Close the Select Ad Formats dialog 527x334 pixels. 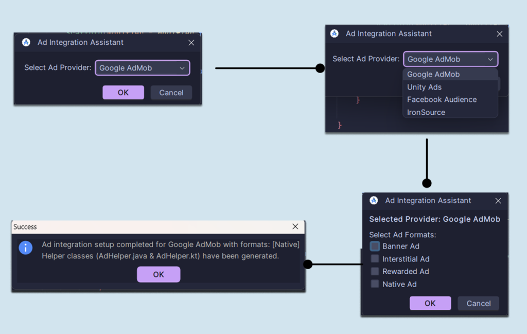click(x=498, y=201)
